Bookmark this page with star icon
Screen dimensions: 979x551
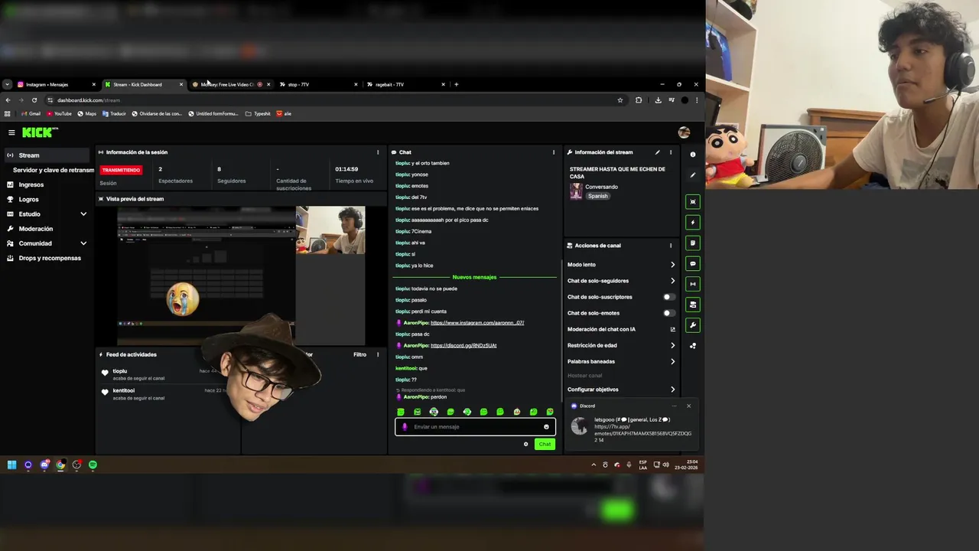[x=620, y=100]
